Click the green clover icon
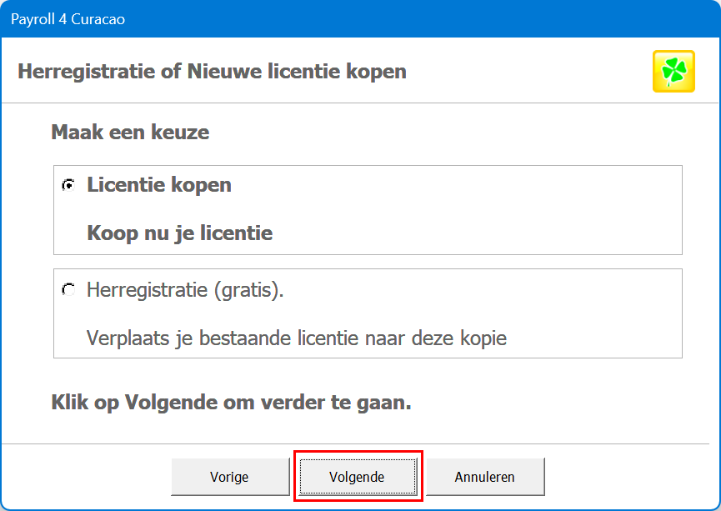 pos(673,71)
